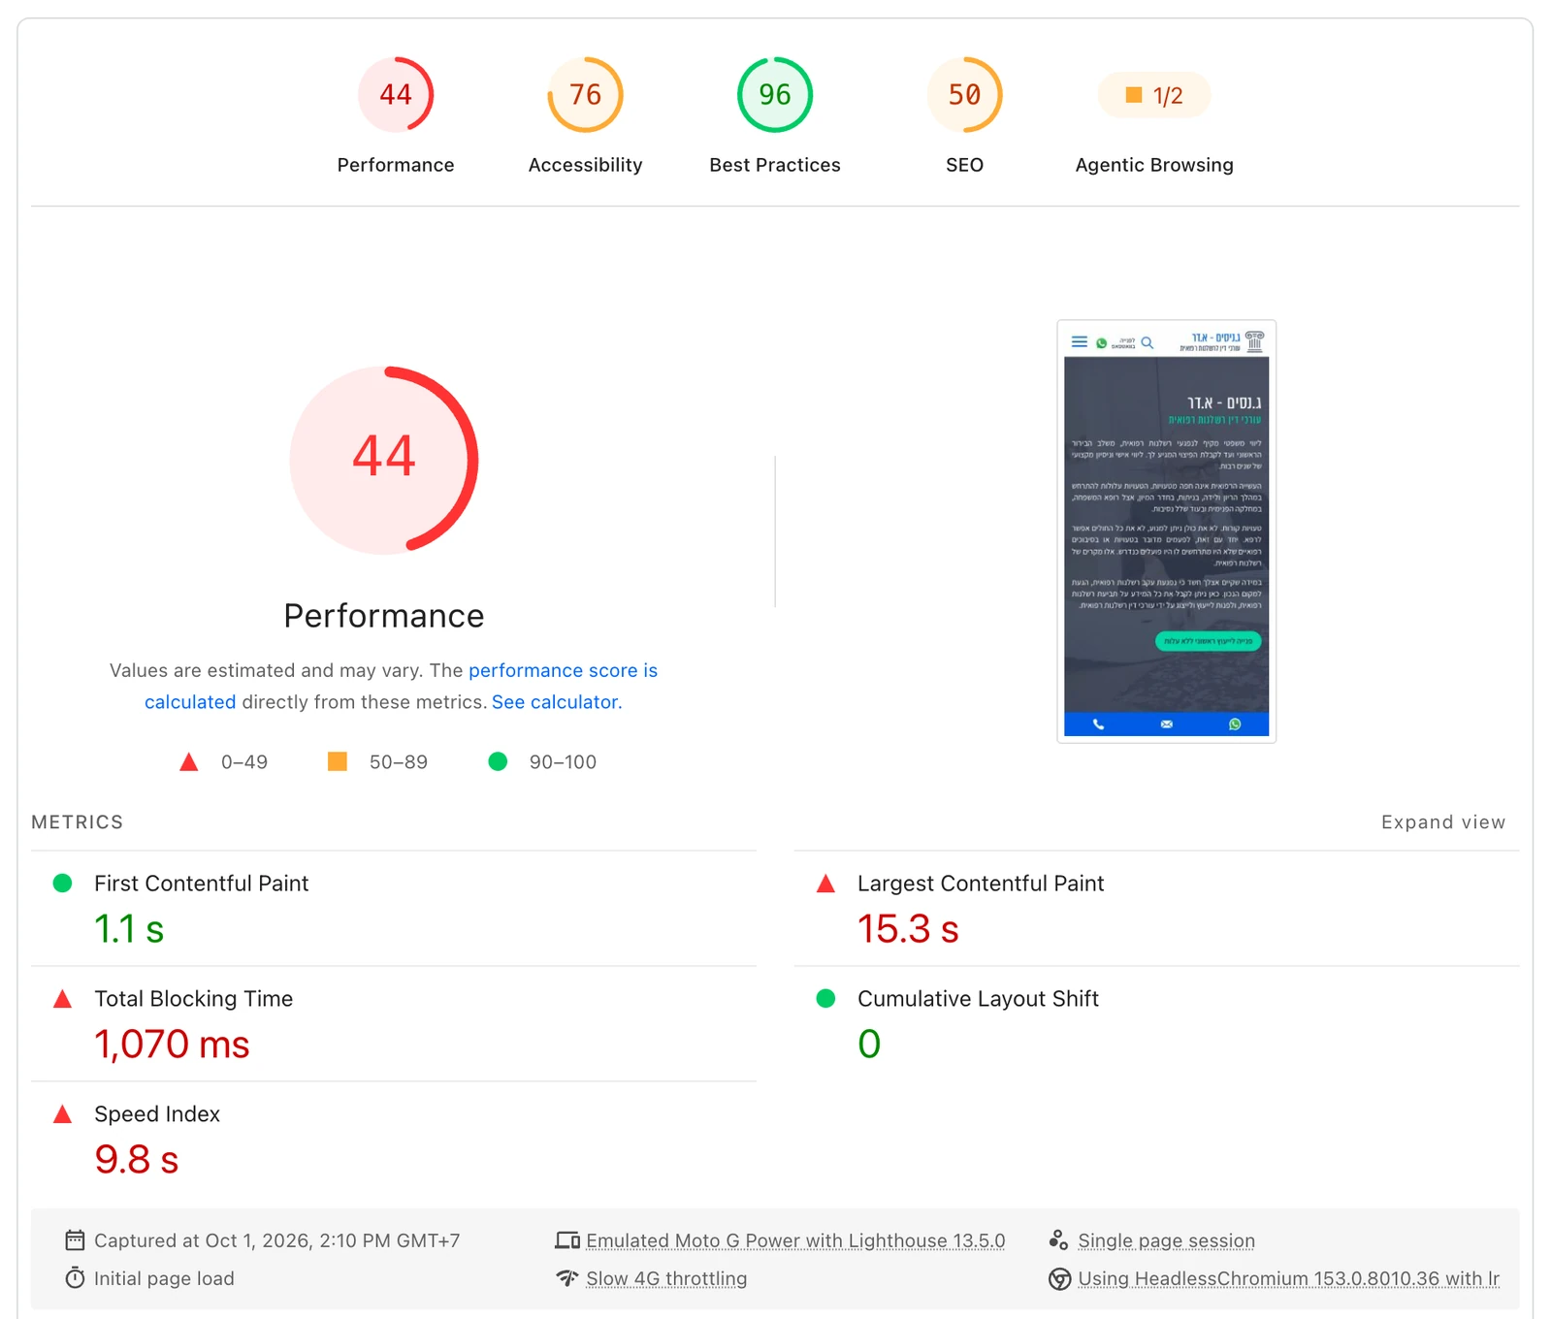Open the See calculator link
Viewport: 1552px width, 1319px height.
[x=557, y=702]
